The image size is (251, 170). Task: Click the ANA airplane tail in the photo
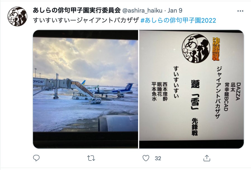[x=129, y=87]
